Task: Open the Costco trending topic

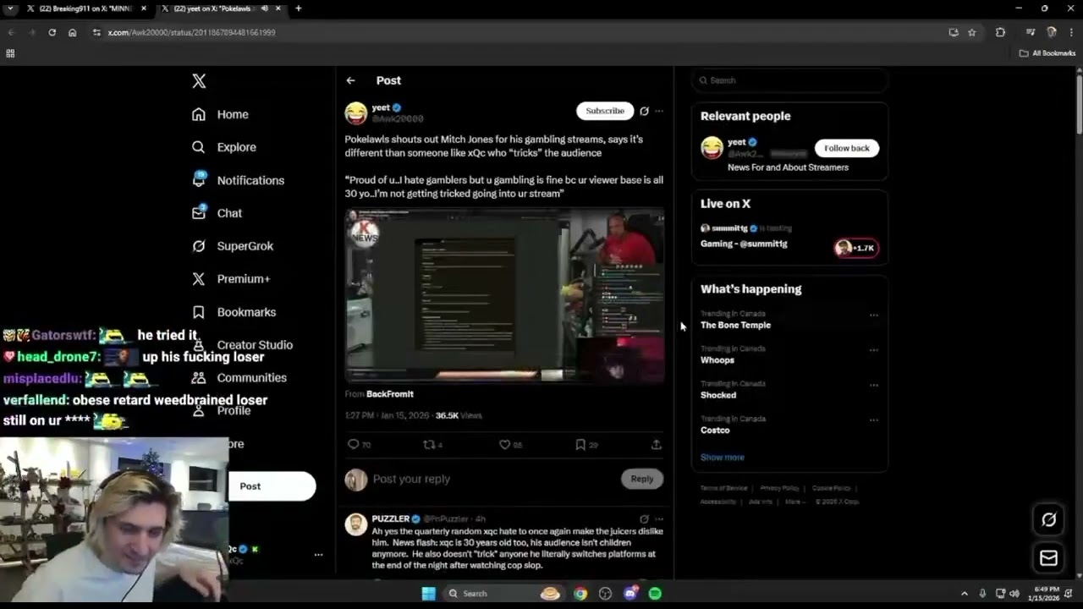Action: 715,431
